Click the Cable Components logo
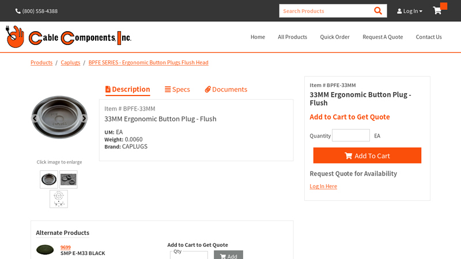This screenshot has width=461, height=259. click(69, 37)
